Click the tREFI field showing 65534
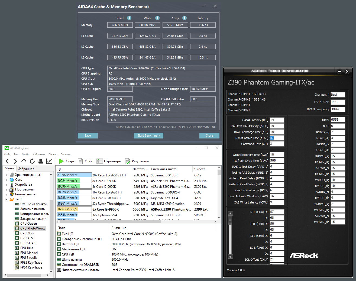Image resolution: width=356 pixels, height=281 pixels. click(x=338, y=120)
